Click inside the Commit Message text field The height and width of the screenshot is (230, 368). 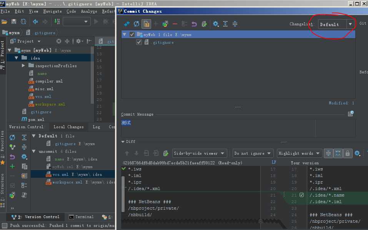click(x=238, y=128)
